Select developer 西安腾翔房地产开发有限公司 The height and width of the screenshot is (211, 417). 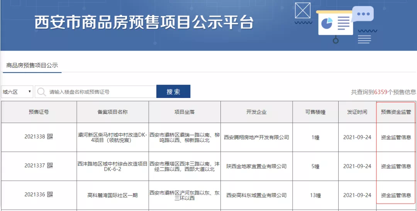tap(256, 137)
